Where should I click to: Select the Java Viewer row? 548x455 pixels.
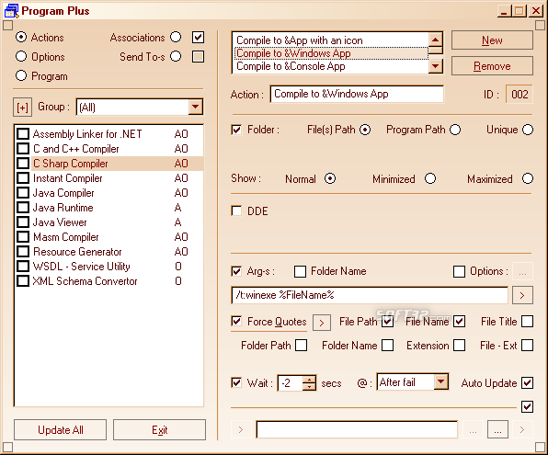(x=108, y=222)
